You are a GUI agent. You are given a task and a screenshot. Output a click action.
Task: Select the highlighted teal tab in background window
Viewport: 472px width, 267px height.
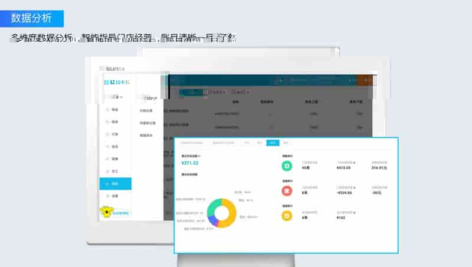point(193,93)
